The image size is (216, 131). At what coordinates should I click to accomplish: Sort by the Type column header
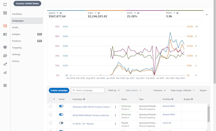click(141, 99)
